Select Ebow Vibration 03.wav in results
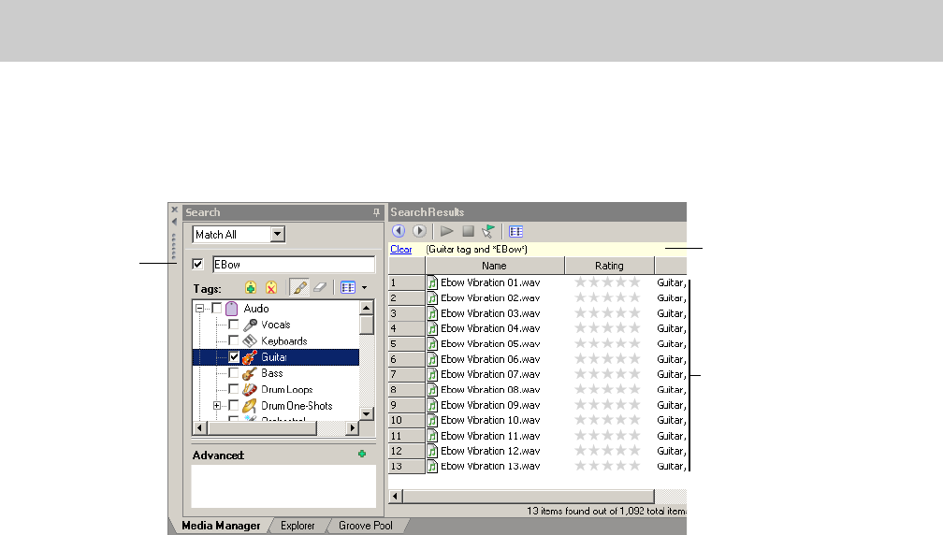The height and width of the screenshot is (535, 943). coord(490,313)
